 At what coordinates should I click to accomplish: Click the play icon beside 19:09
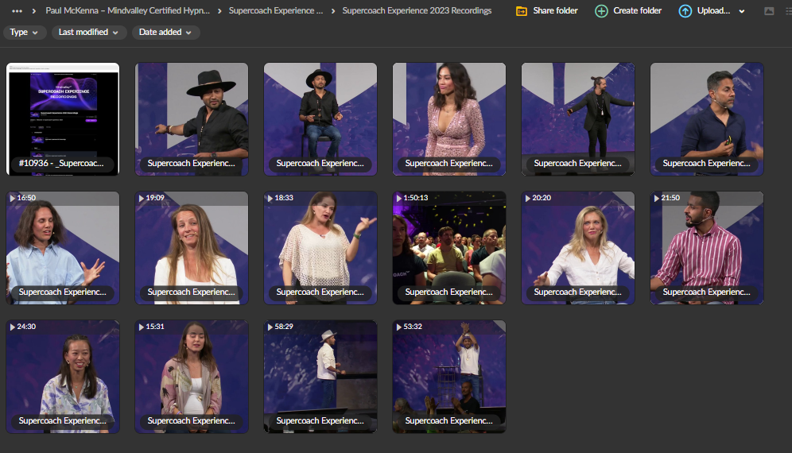click(142, 198)
